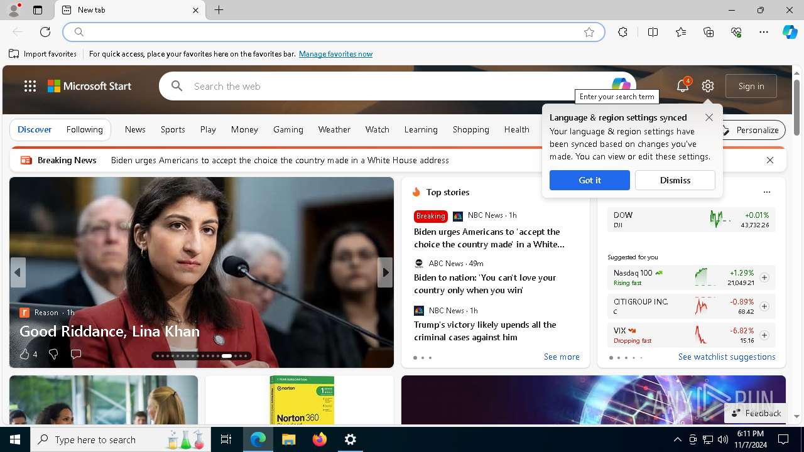Open Settings app on taskbar

click(x=350, y=439)
